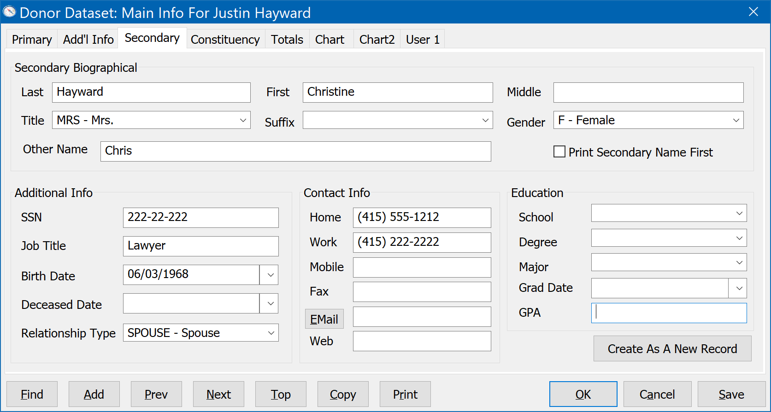Click the First name field with Christine
This screenshot has width=771, height=412.
click(x=398, y=93)
